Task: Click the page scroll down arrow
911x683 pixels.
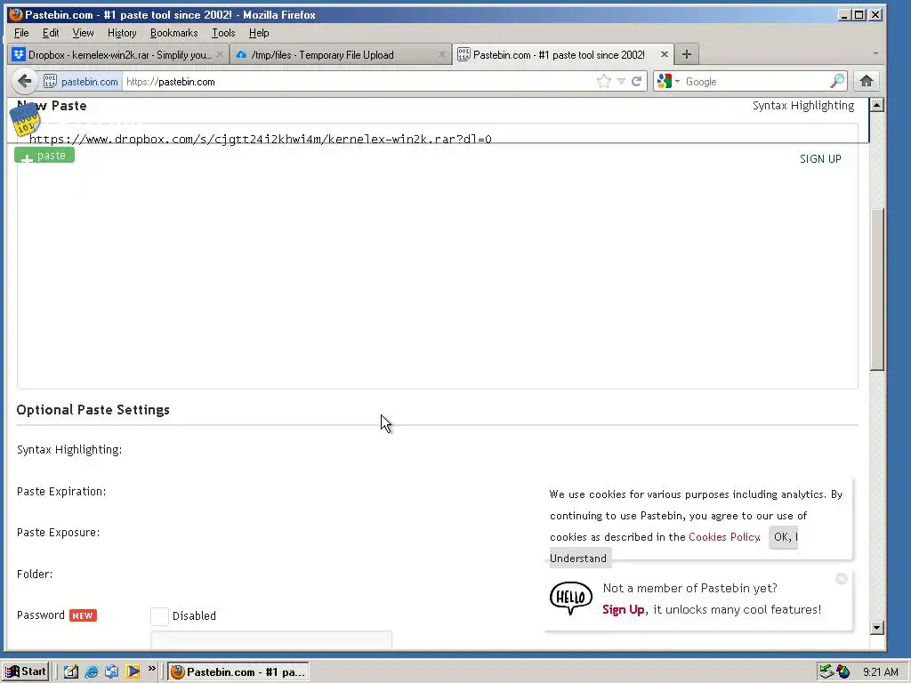Action: 876,627
